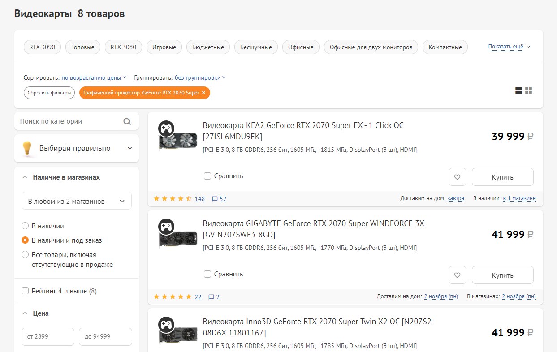Select Офисные для двух мониторов chip
Viewport: 557px width, 352px height.
pos(371,47)
